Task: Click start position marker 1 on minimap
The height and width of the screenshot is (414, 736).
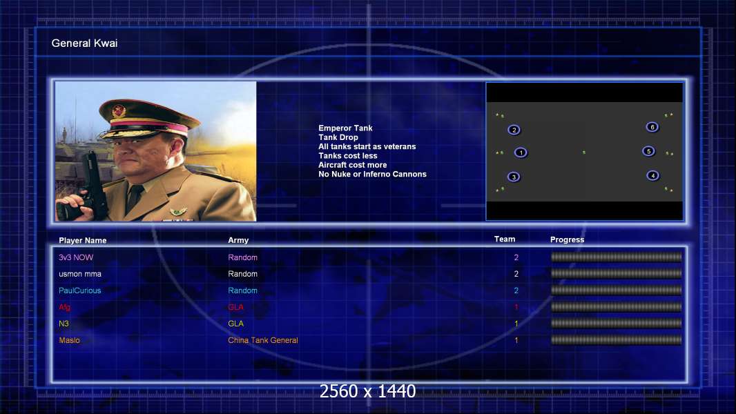Action: 521,152
